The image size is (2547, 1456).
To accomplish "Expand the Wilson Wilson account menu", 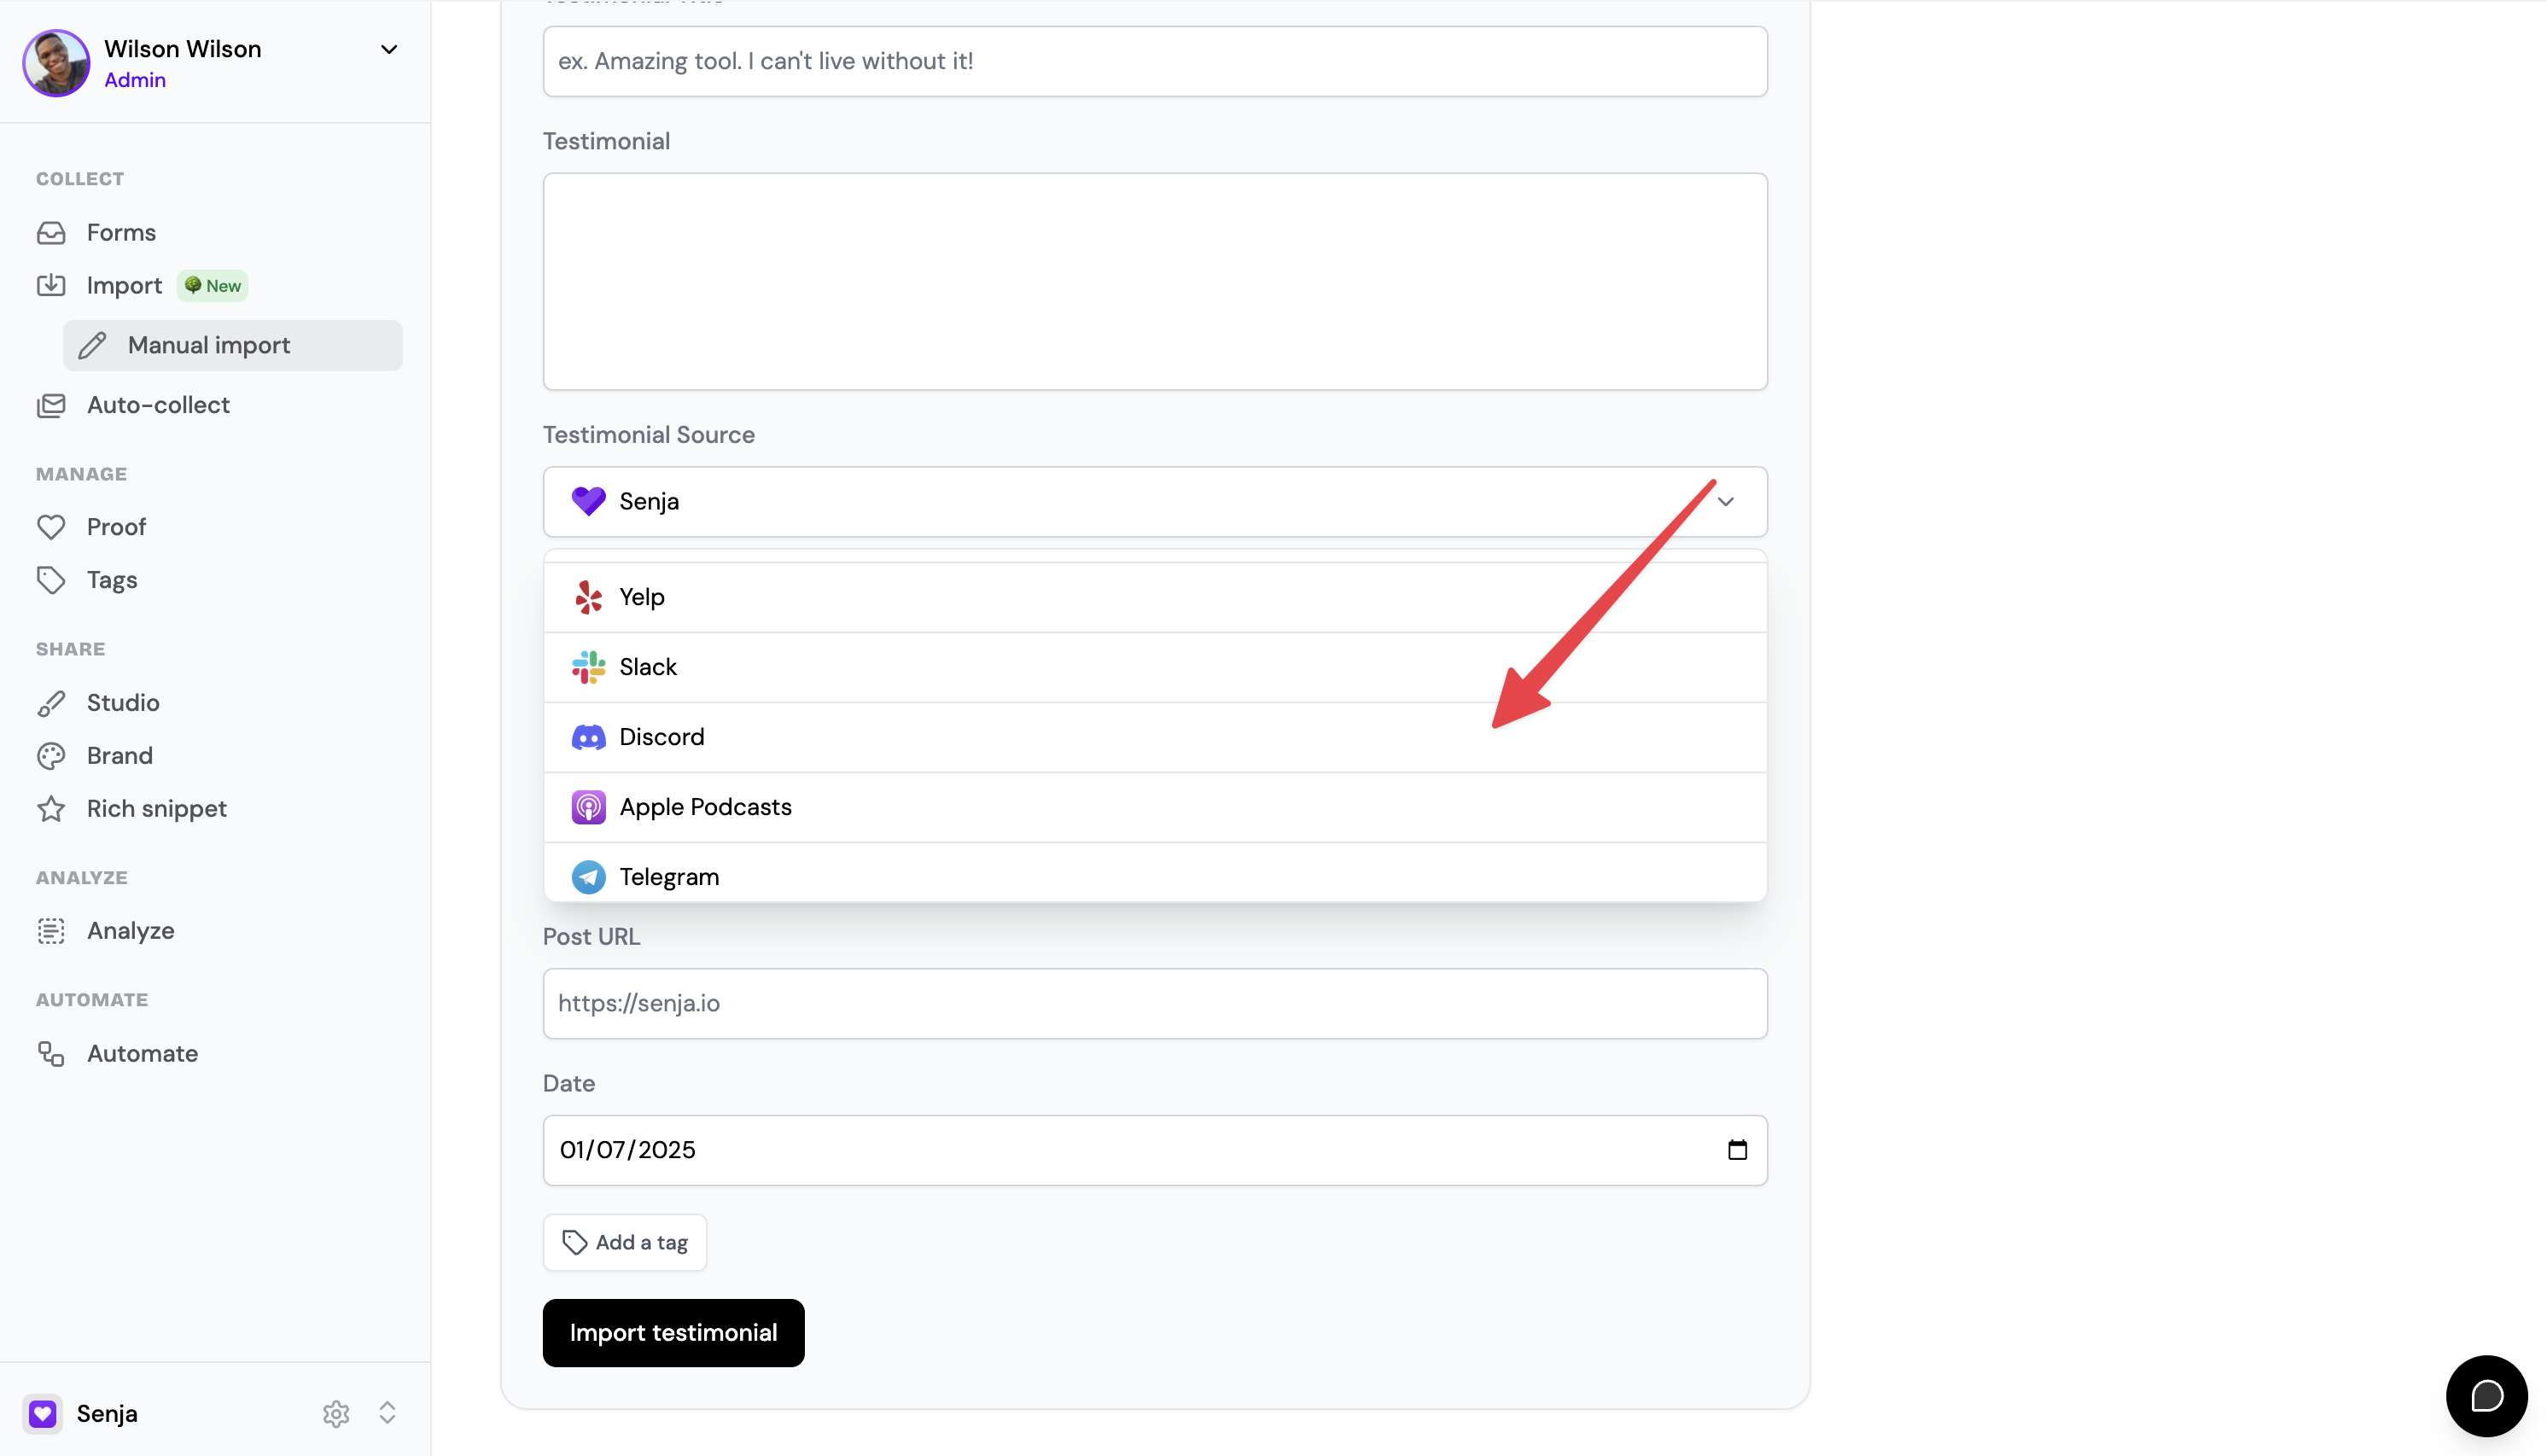I will point(389,49).
